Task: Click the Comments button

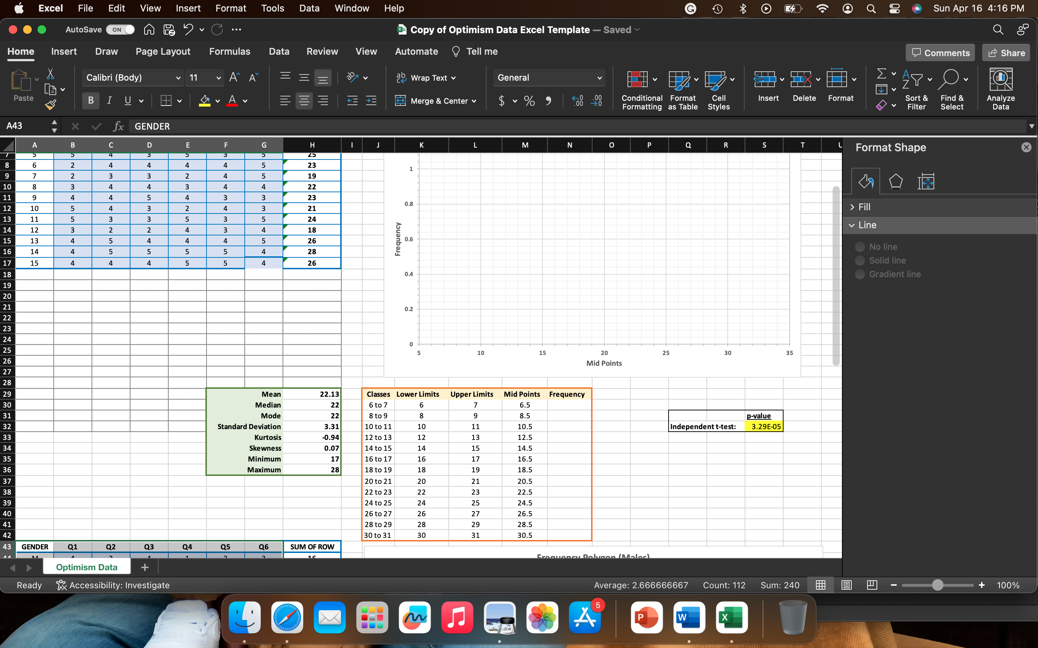Action: pos(940,53)
